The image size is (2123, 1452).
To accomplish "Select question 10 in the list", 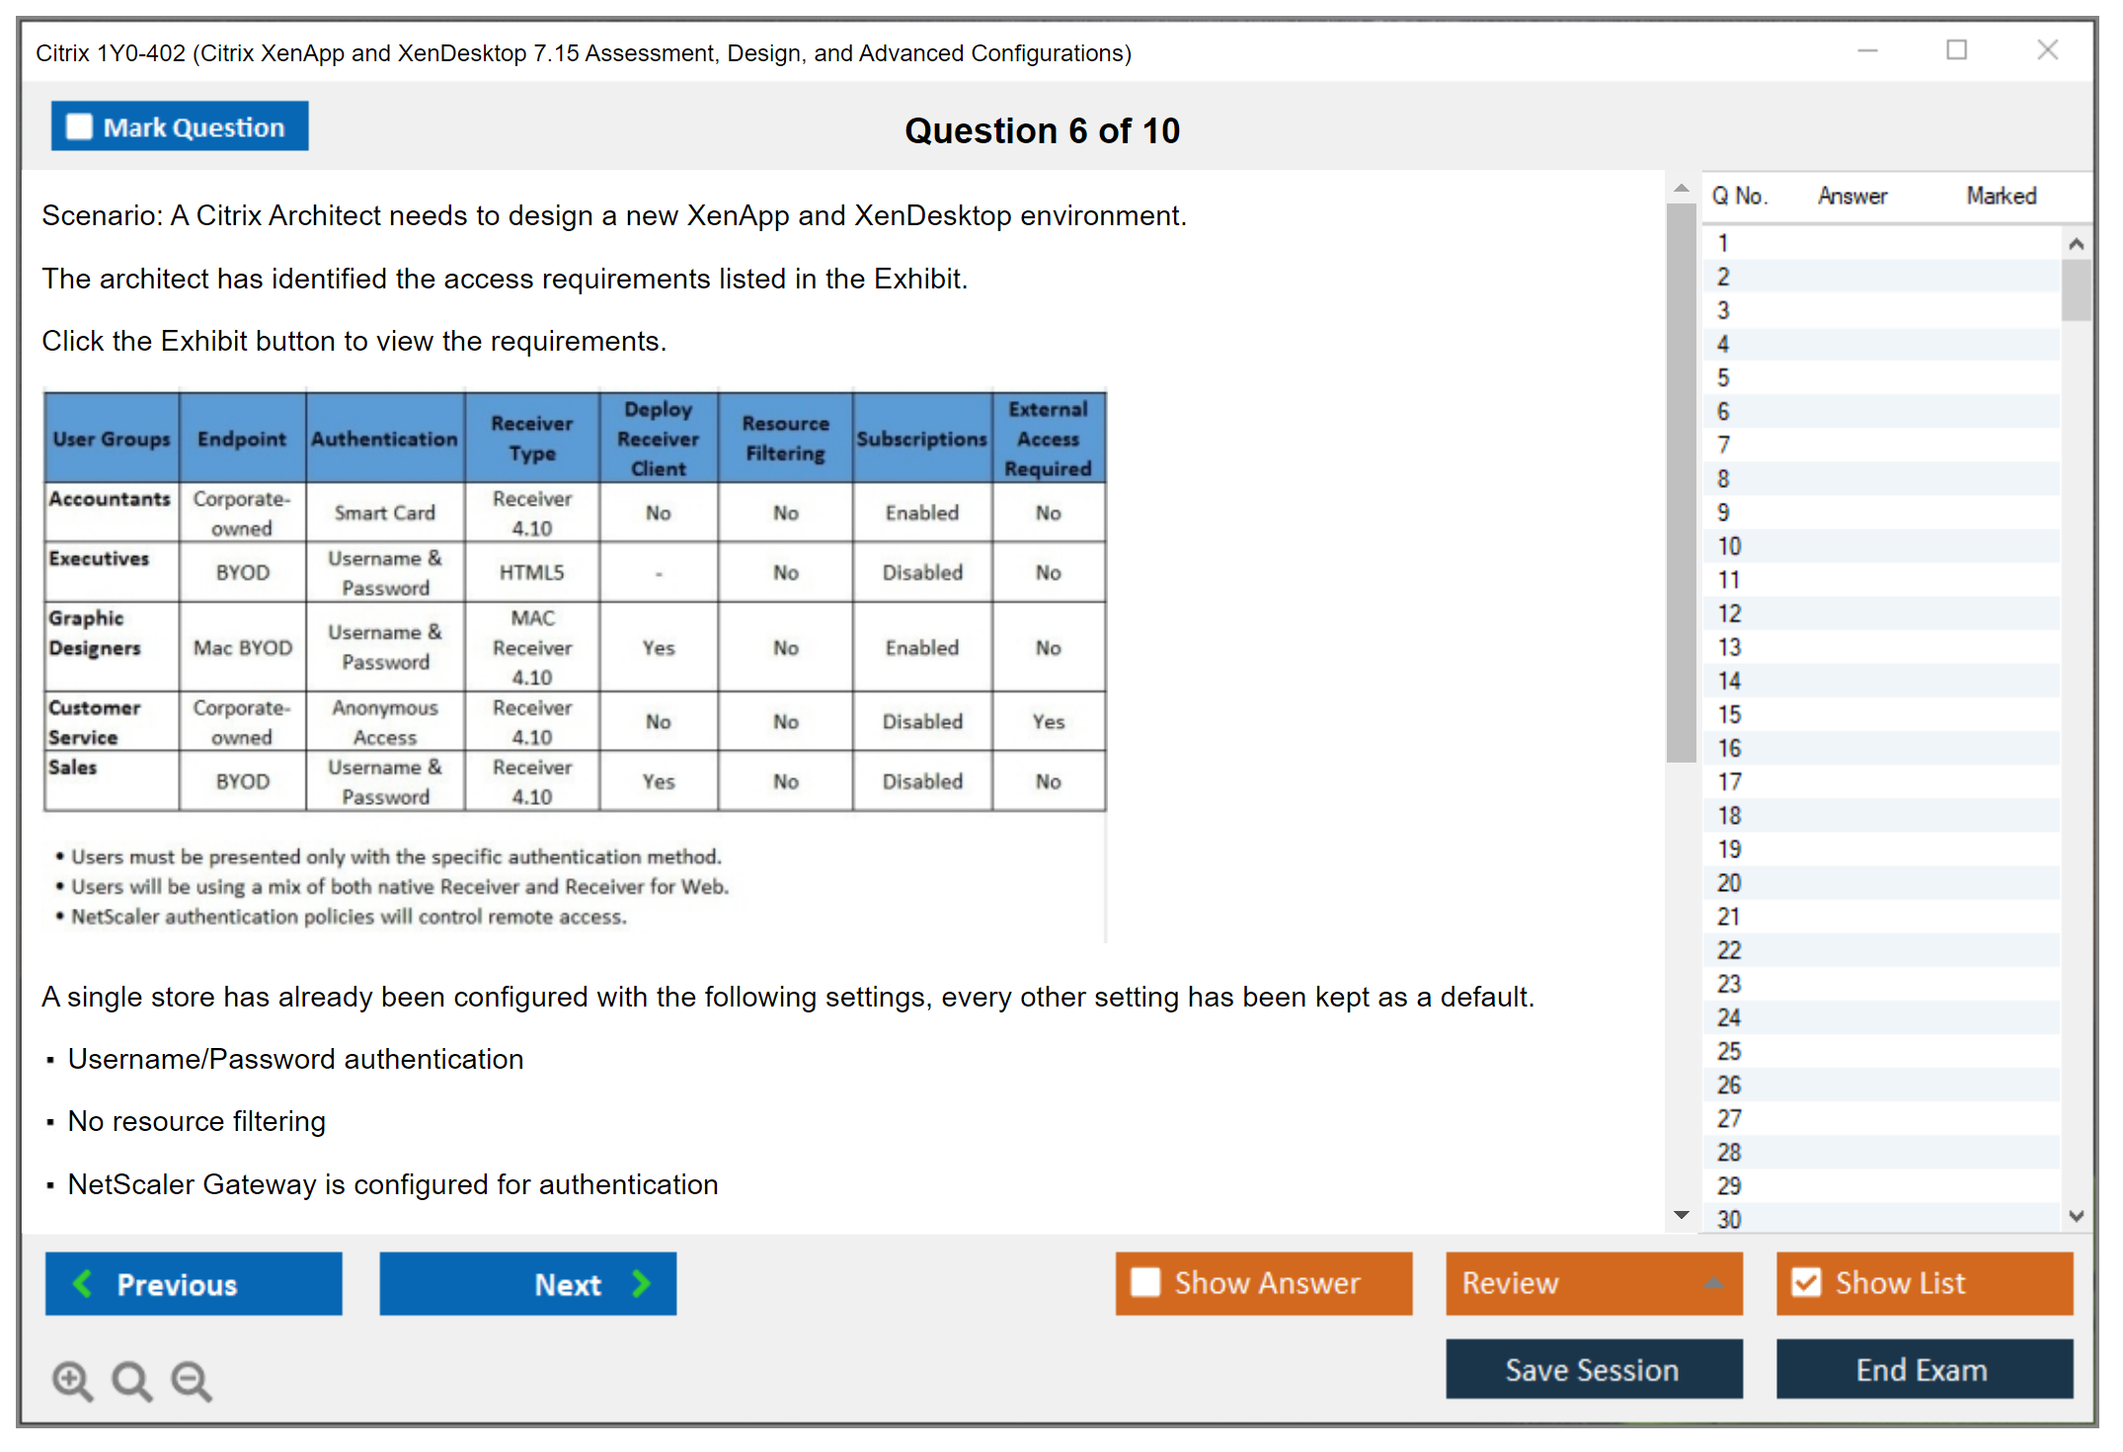I will click(1729, 546).
